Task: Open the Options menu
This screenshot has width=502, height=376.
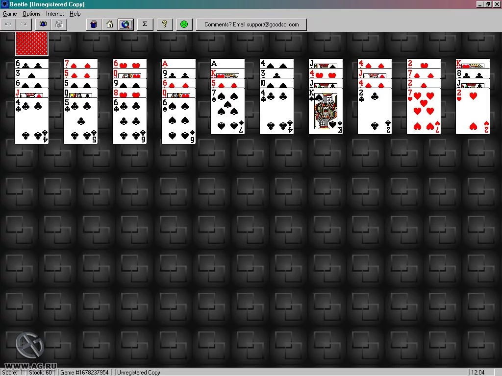Action: 31,14
